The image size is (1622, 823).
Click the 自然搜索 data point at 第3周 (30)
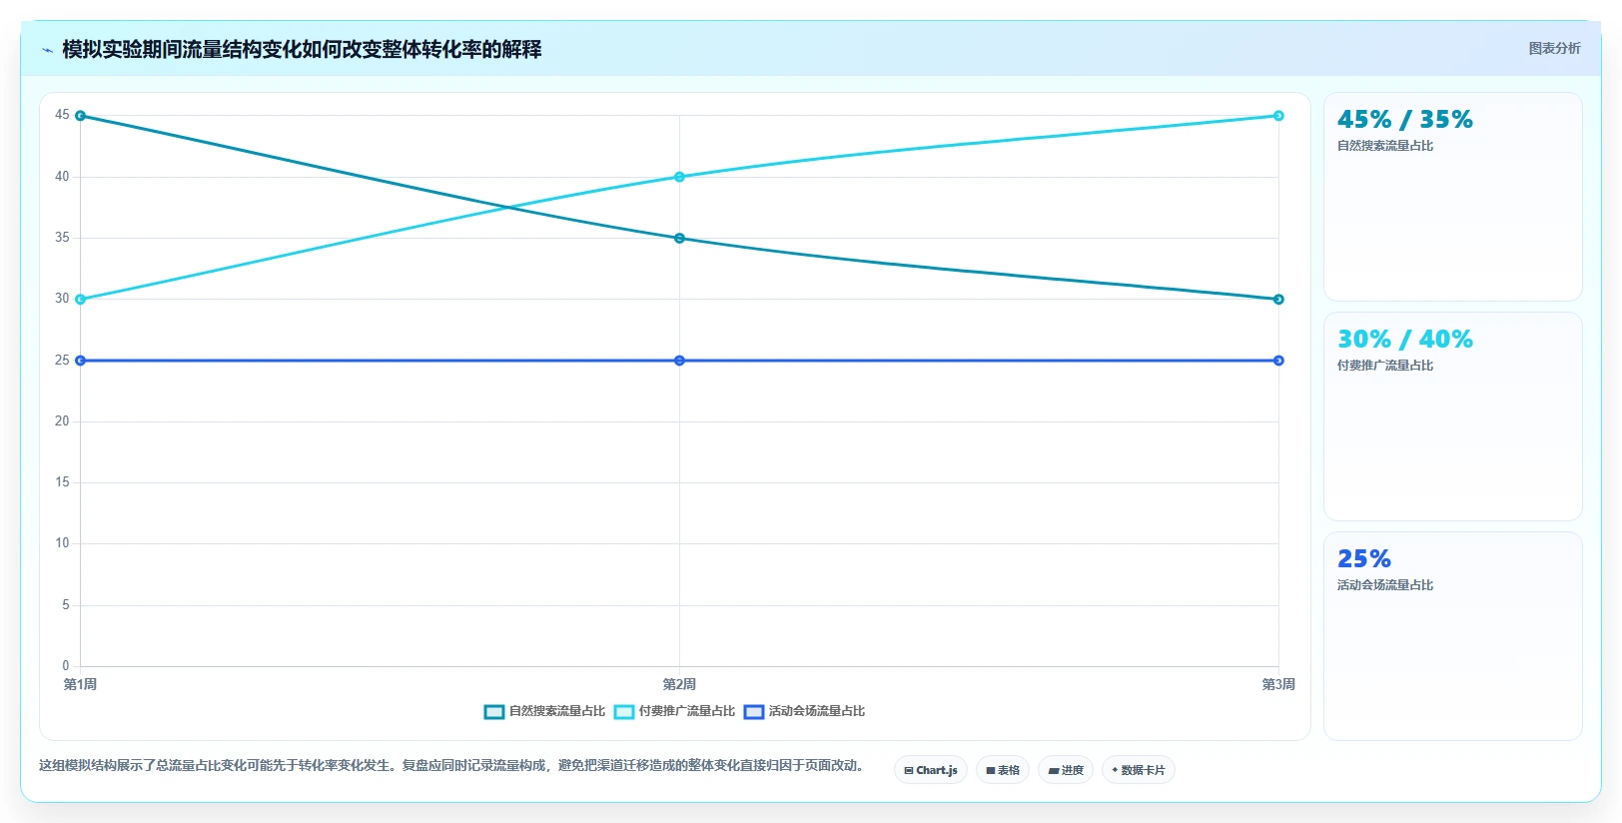point(1278,300)
